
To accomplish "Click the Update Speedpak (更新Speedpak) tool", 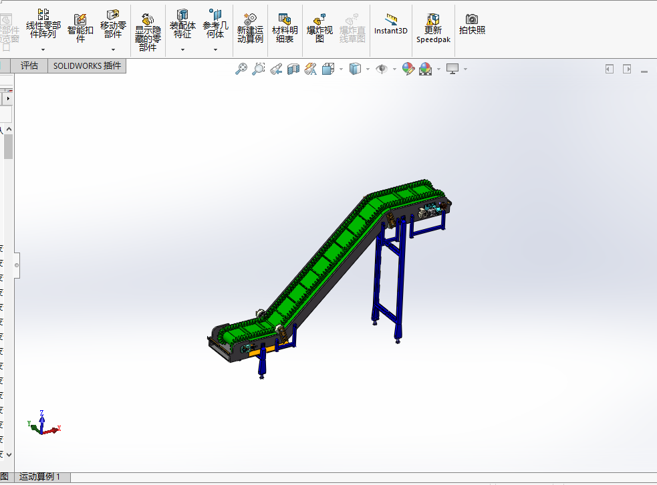I will tap(433, 28).
